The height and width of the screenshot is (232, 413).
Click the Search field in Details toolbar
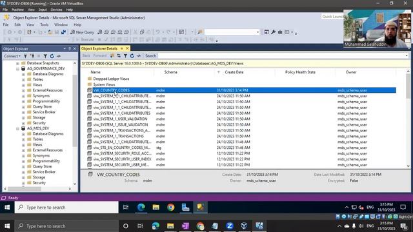pyautogui.click(x=283, y=56)
